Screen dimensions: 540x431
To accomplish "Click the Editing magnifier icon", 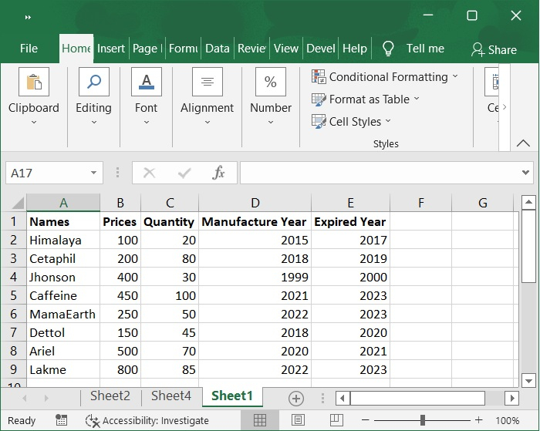I will [x=93, y=82].
